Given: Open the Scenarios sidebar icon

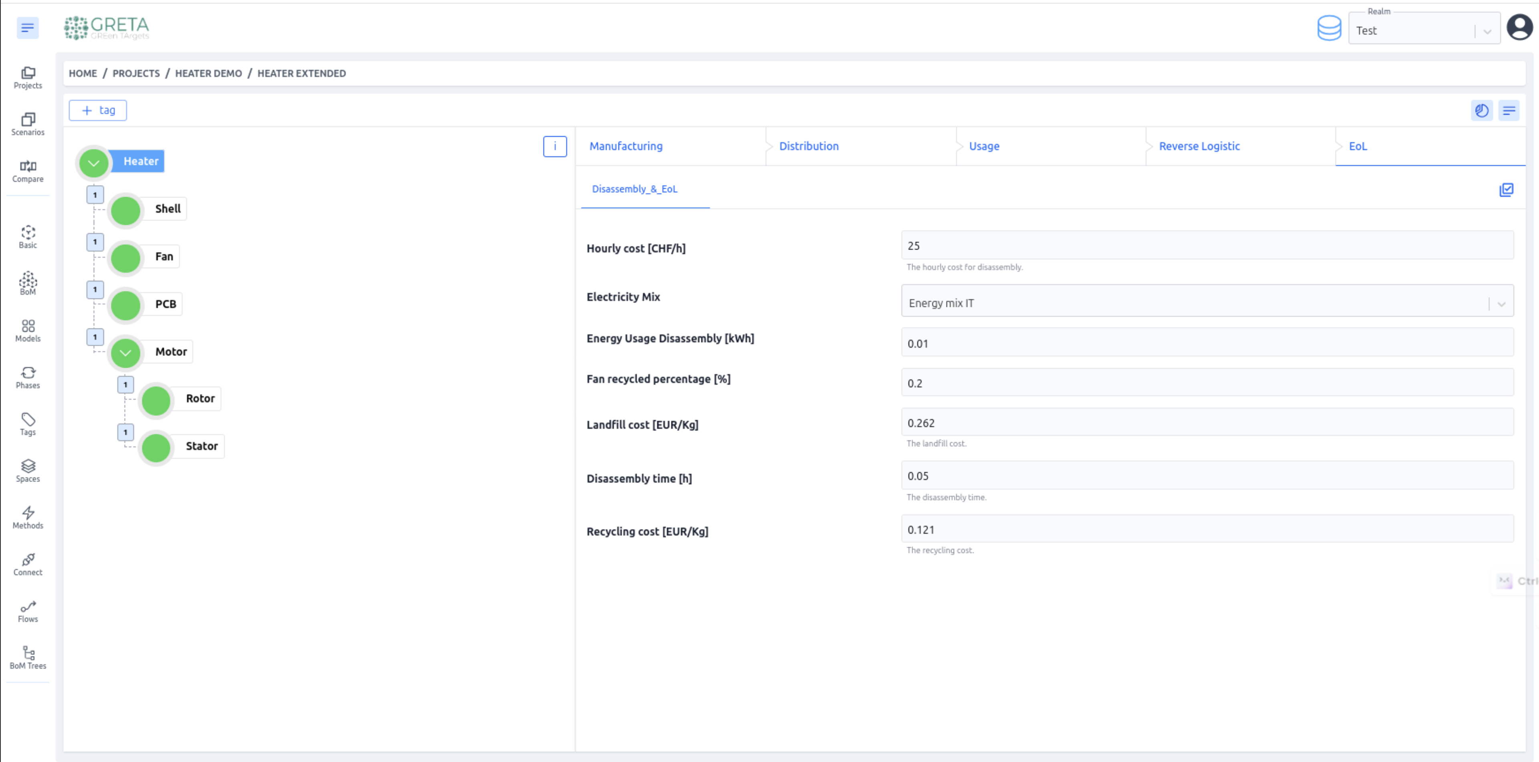Looking at the screenshot, I should coord(28,124).
